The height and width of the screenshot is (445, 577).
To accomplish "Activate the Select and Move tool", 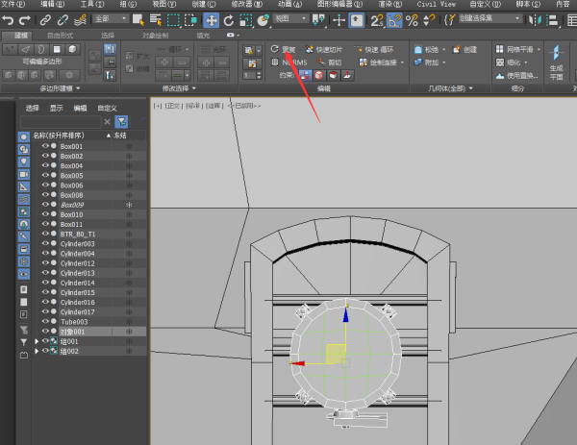I will click(x=212, y=20).
